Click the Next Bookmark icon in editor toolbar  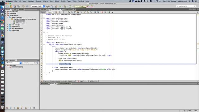pyautogui.click(x=88, y=12)
